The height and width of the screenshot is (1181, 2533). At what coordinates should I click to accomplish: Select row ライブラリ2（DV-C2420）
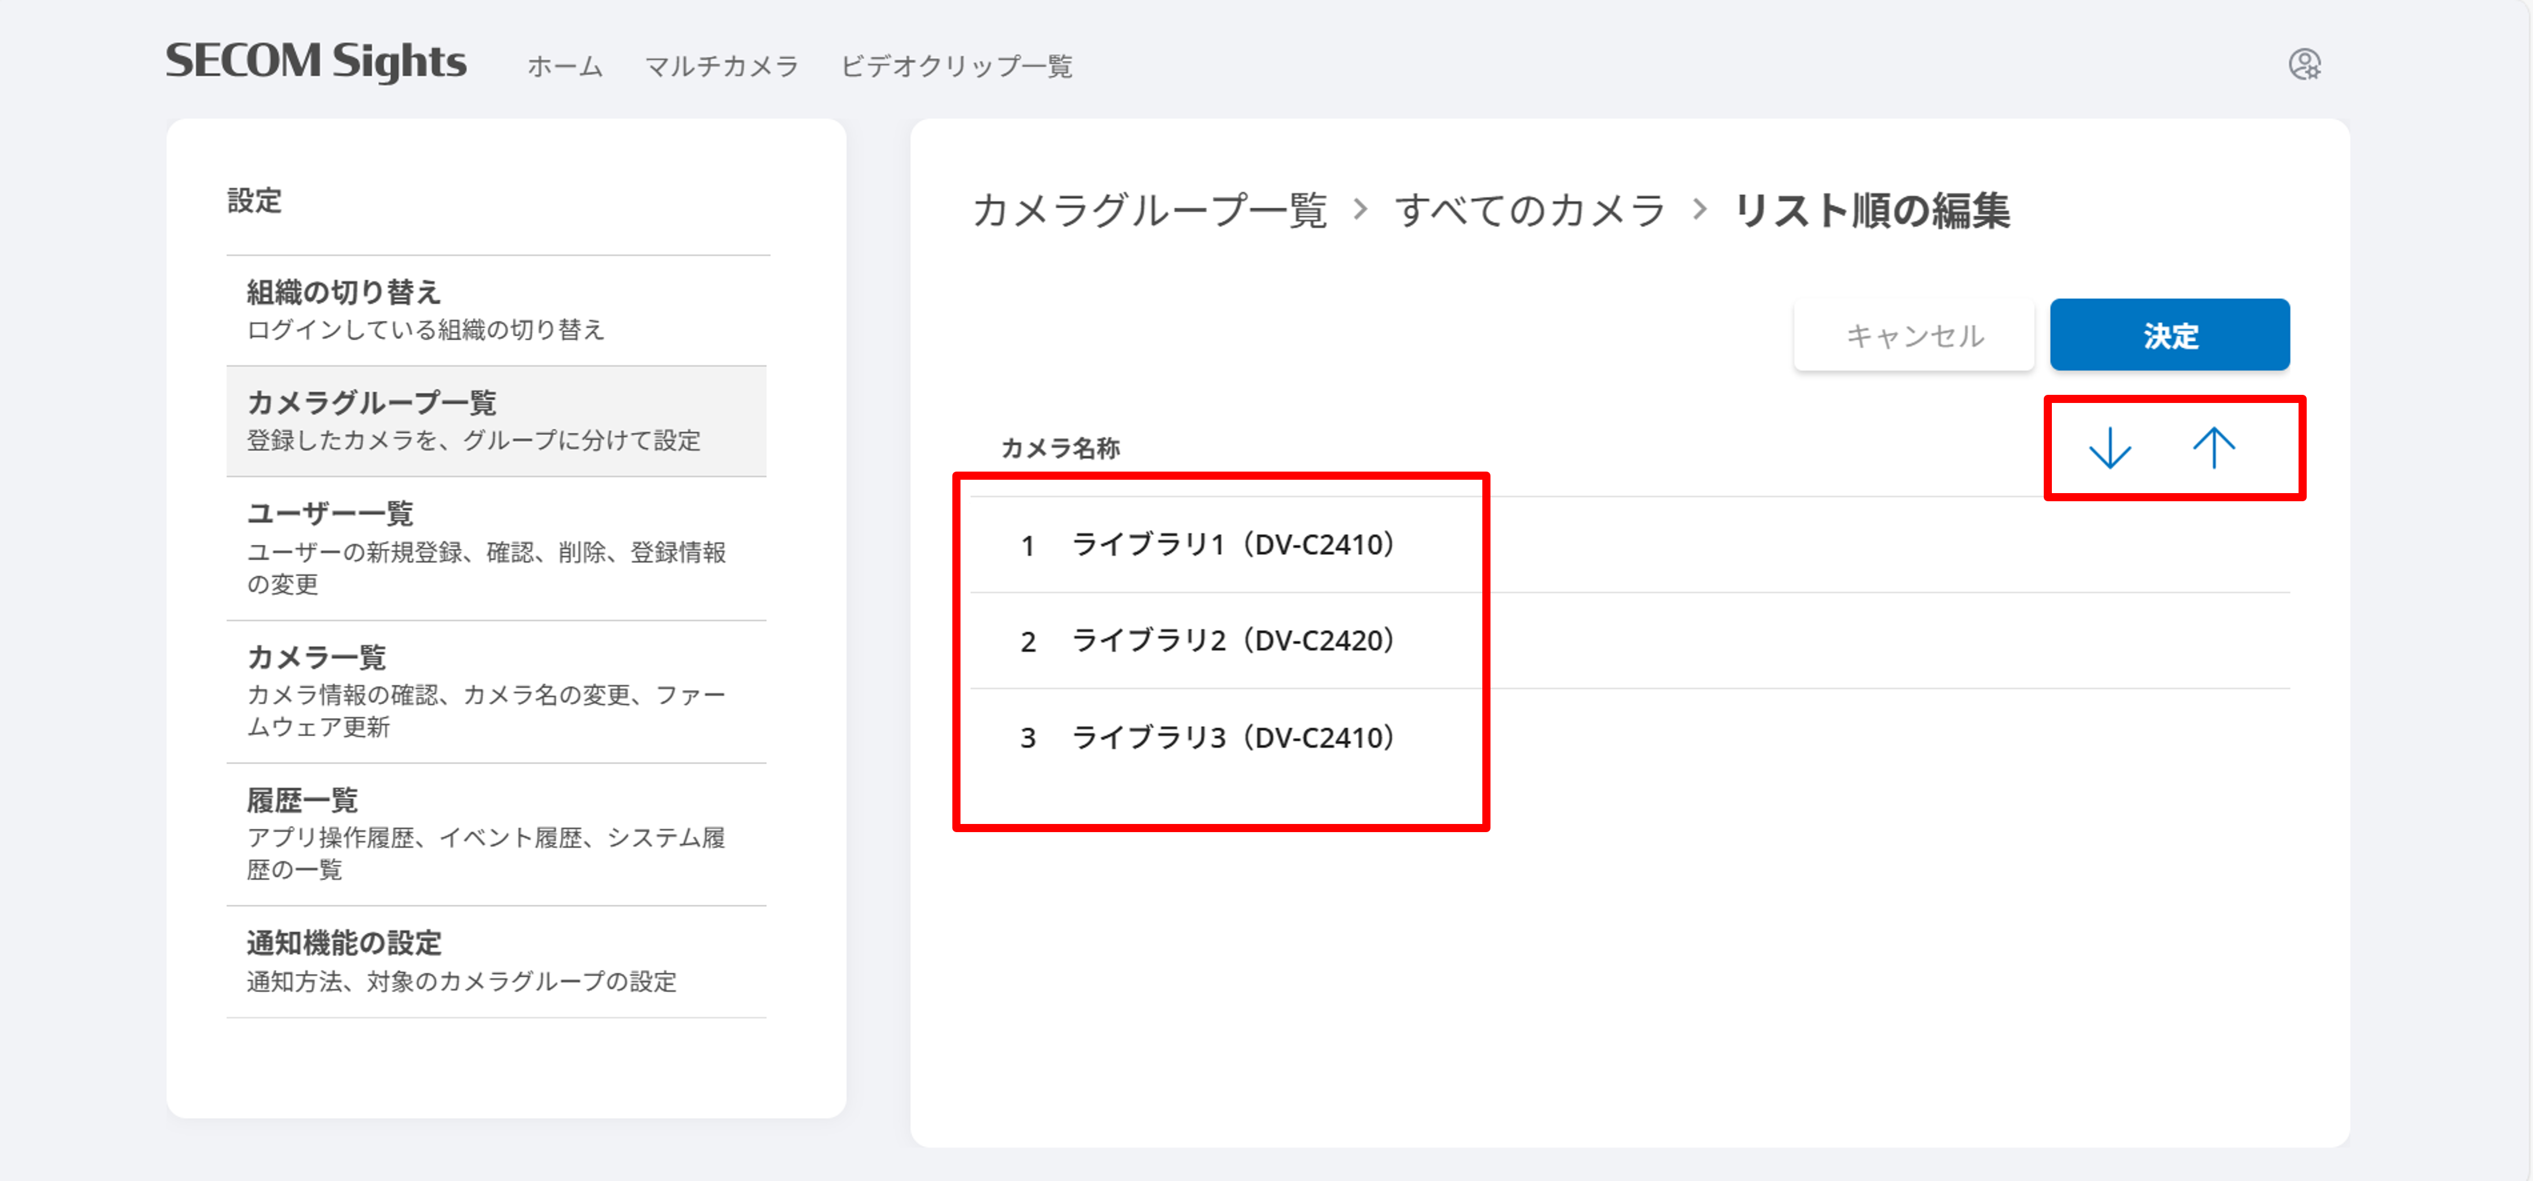click(x=1630, y=641)
